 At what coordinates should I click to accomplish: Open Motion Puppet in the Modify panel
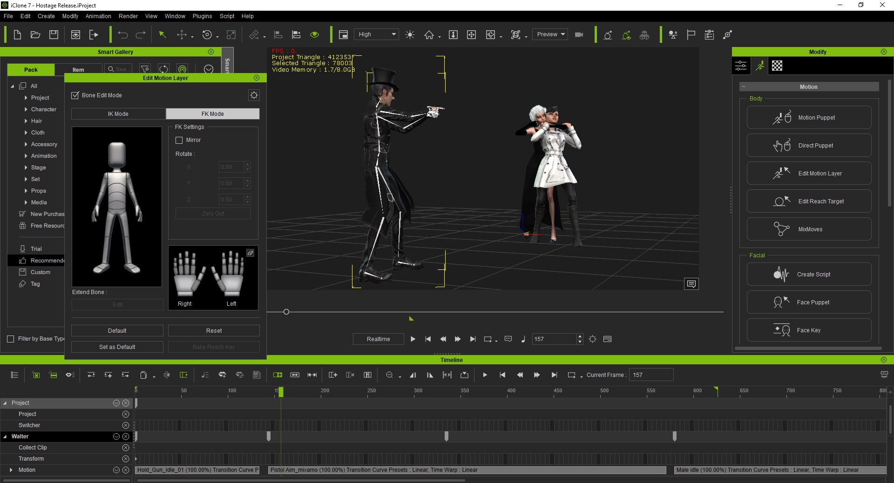[809, 118]
